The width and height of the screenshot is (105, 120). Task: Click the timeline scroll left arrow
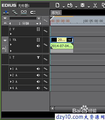point(52,108)
